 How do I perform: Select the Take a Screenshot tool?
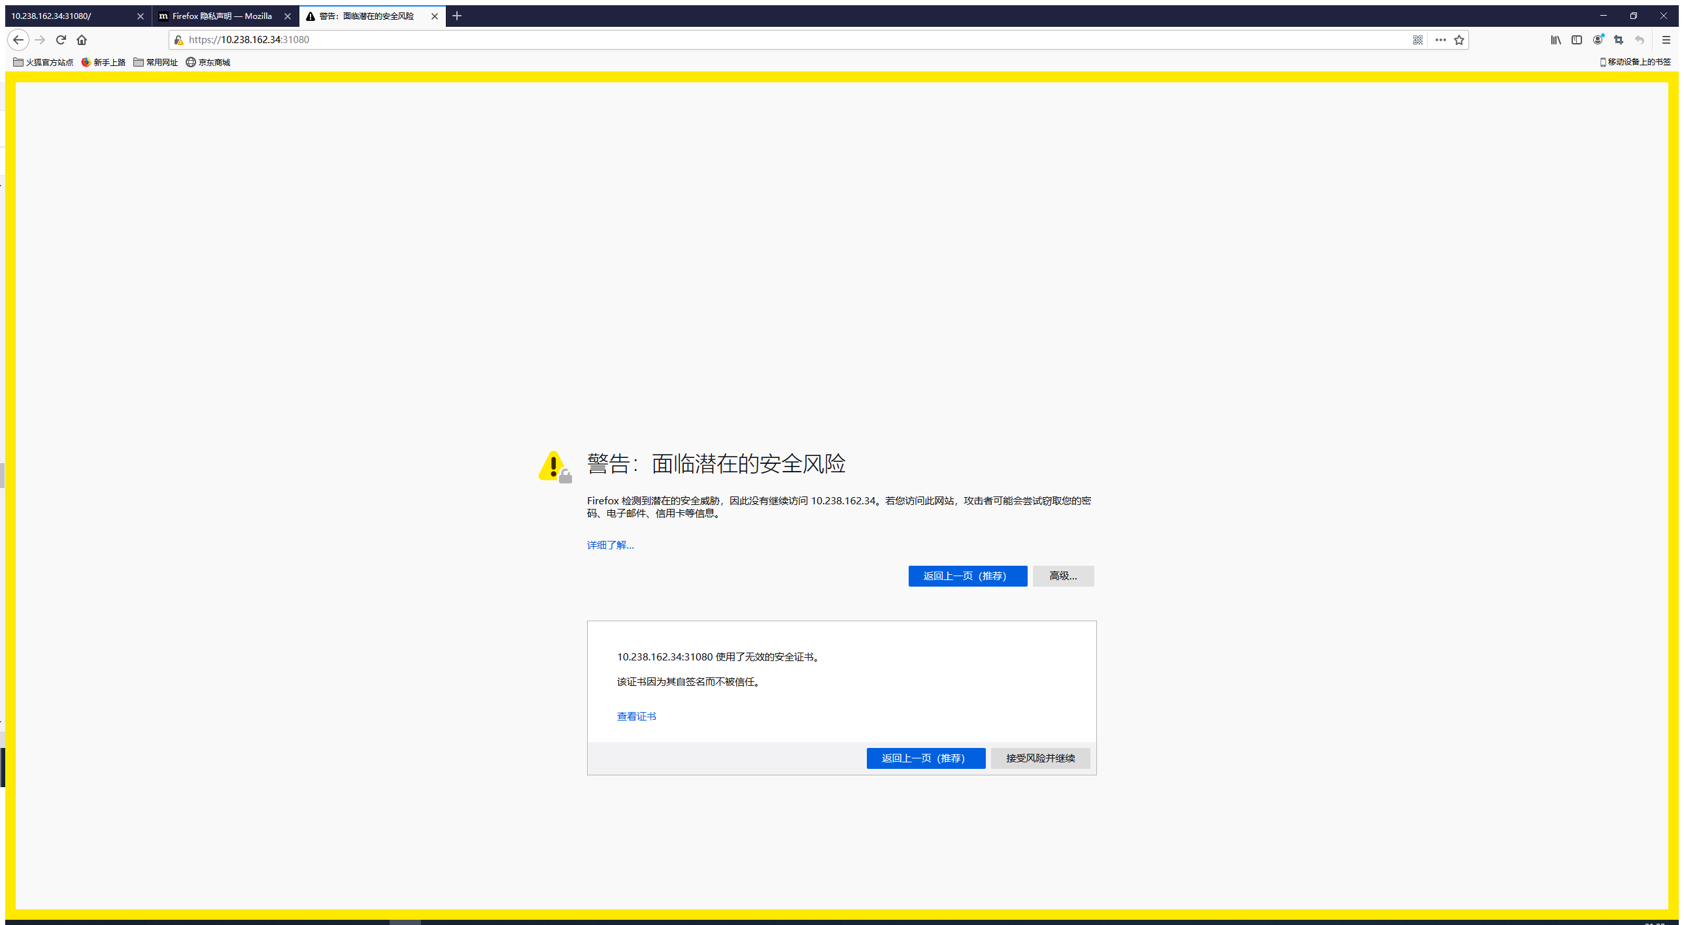click(x=1619, y=40)
